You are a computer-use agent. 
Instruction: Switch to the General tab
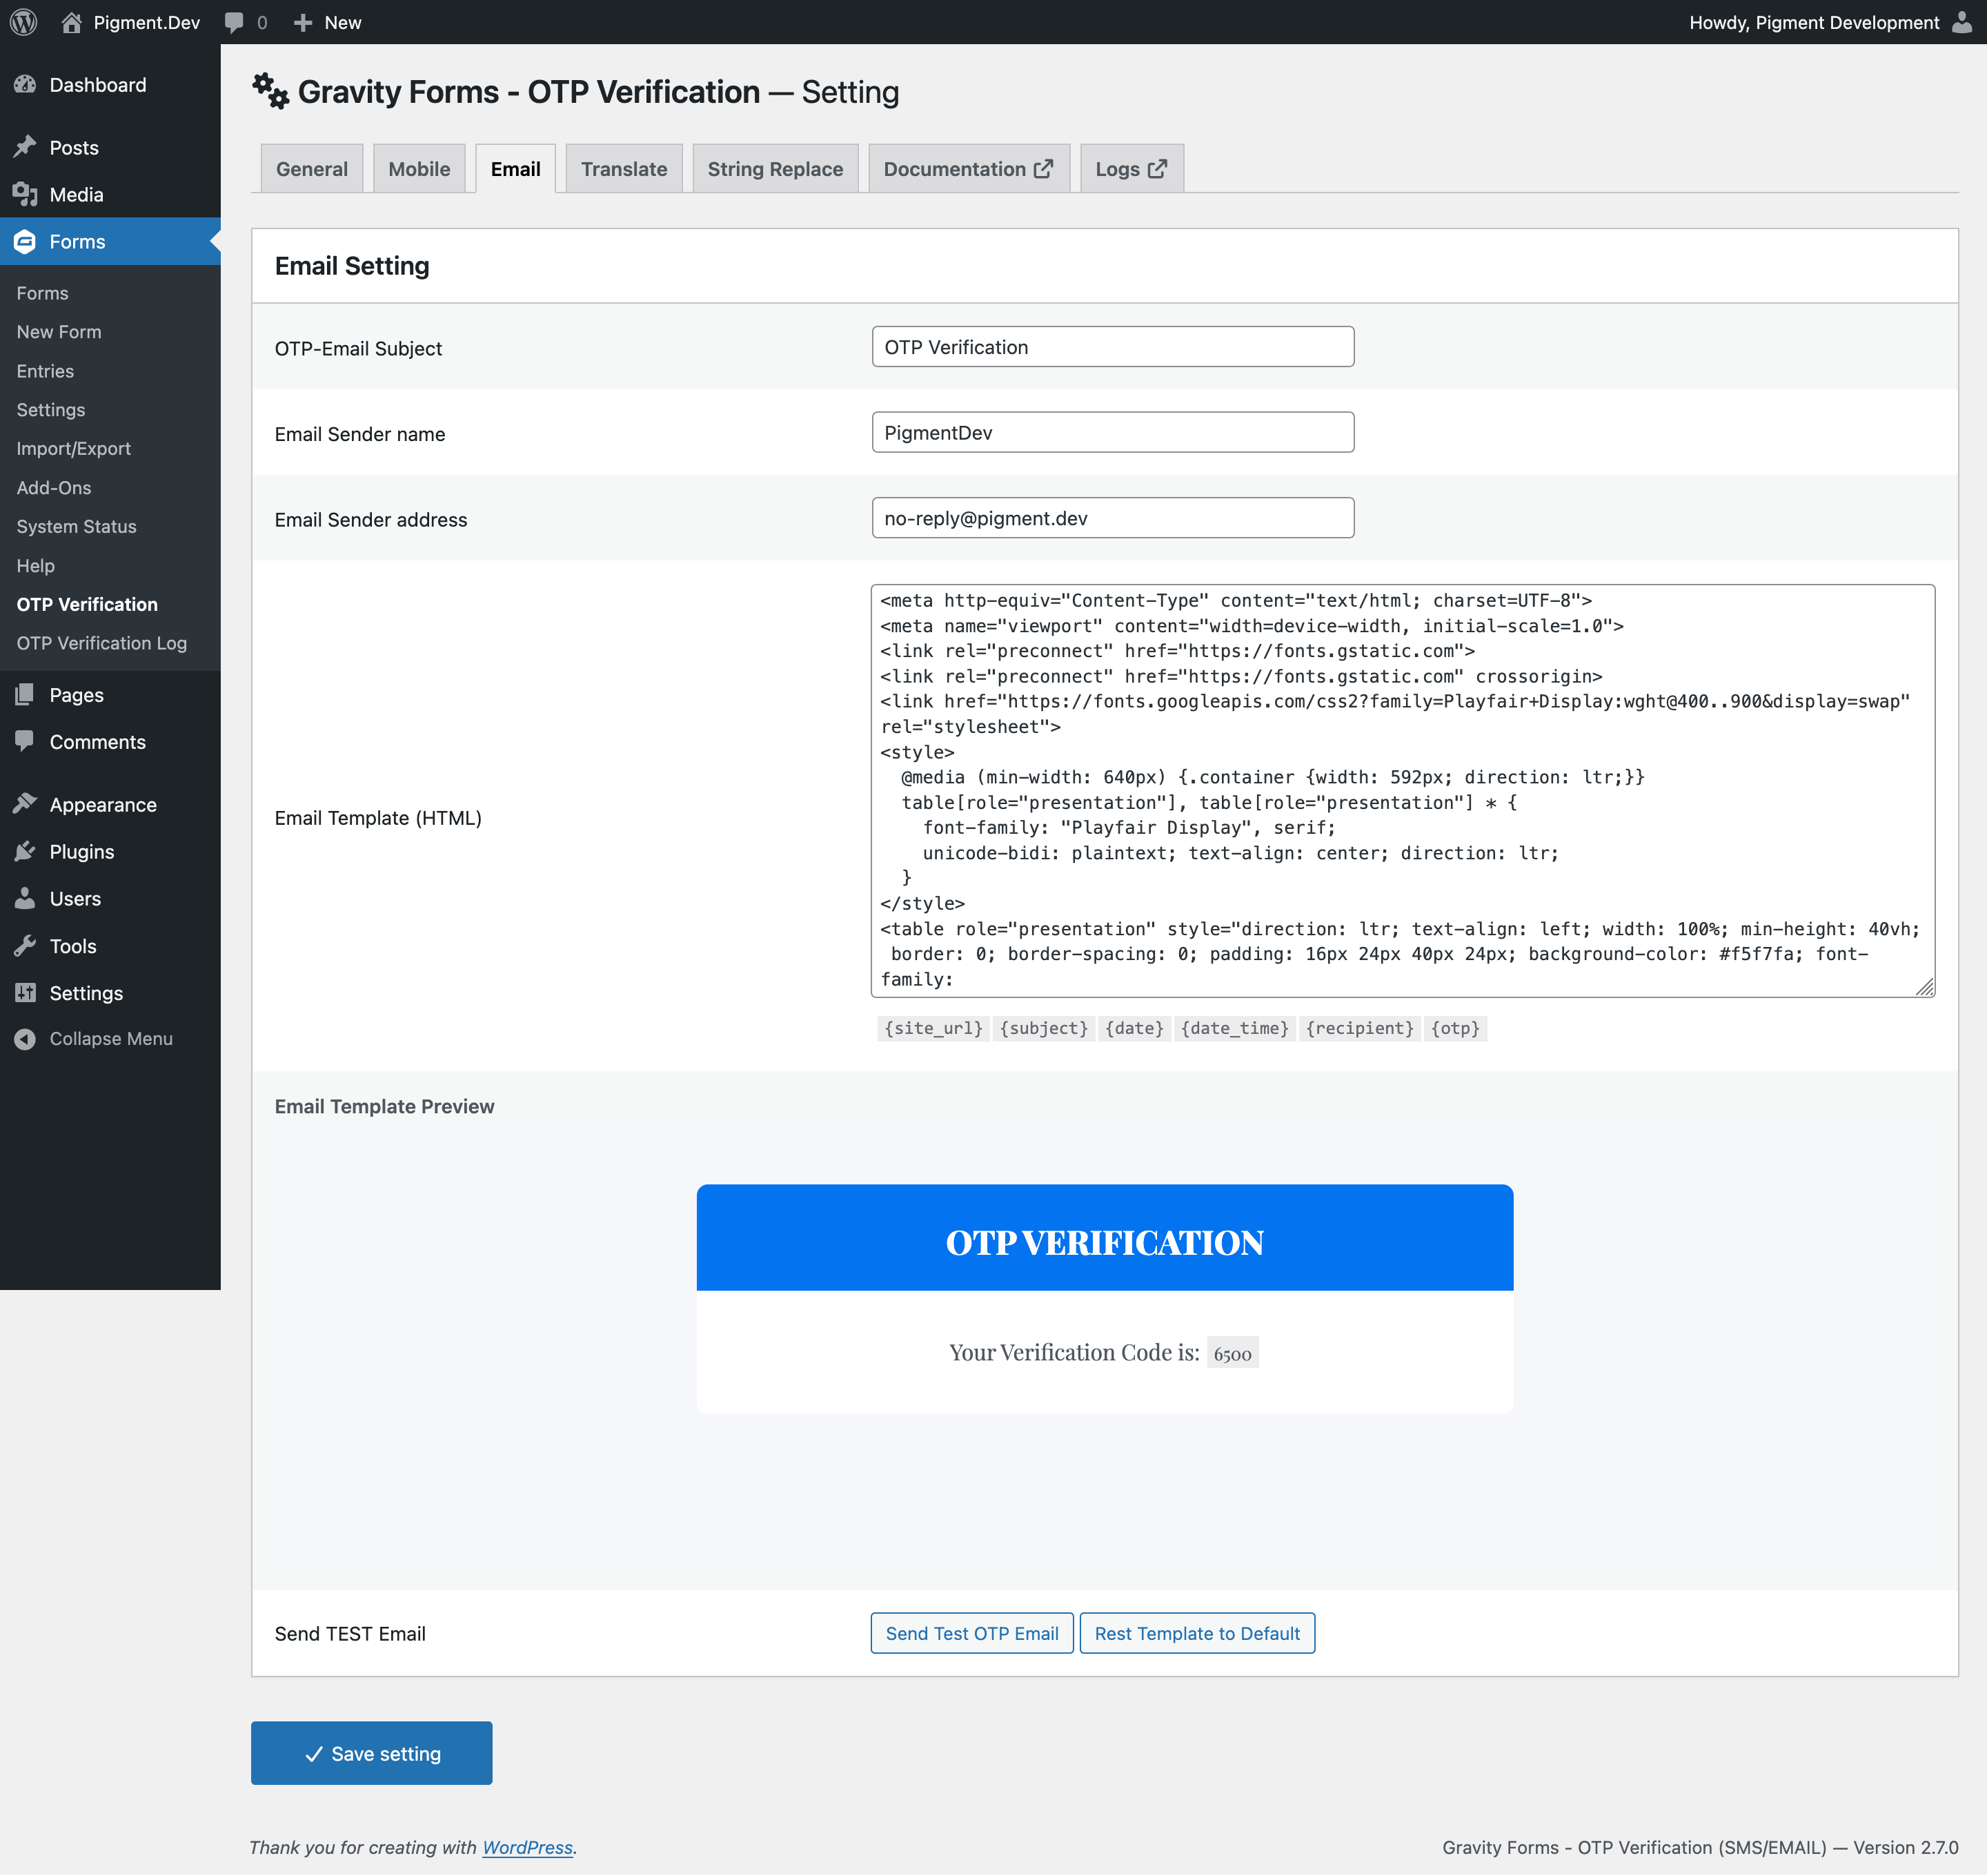(x=312, y=168)
